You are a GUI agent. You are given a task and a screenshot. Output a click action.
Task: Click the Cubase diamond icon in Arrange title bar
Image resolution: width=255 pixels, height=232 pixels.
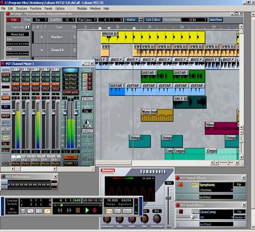pos(8,14)
